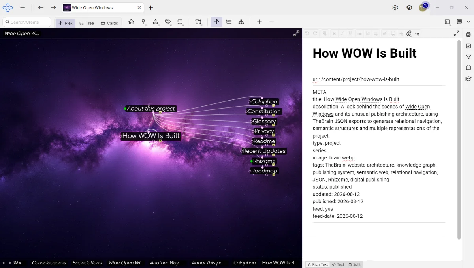
Task: Select the Constitution thought
Action: pos(264,111)
